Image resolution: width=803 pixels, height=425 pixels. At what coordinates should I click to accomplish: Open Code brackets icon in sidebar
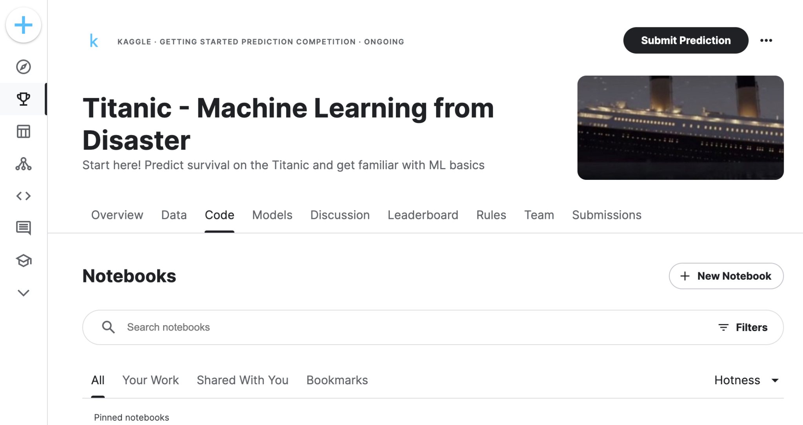(24, 196)
